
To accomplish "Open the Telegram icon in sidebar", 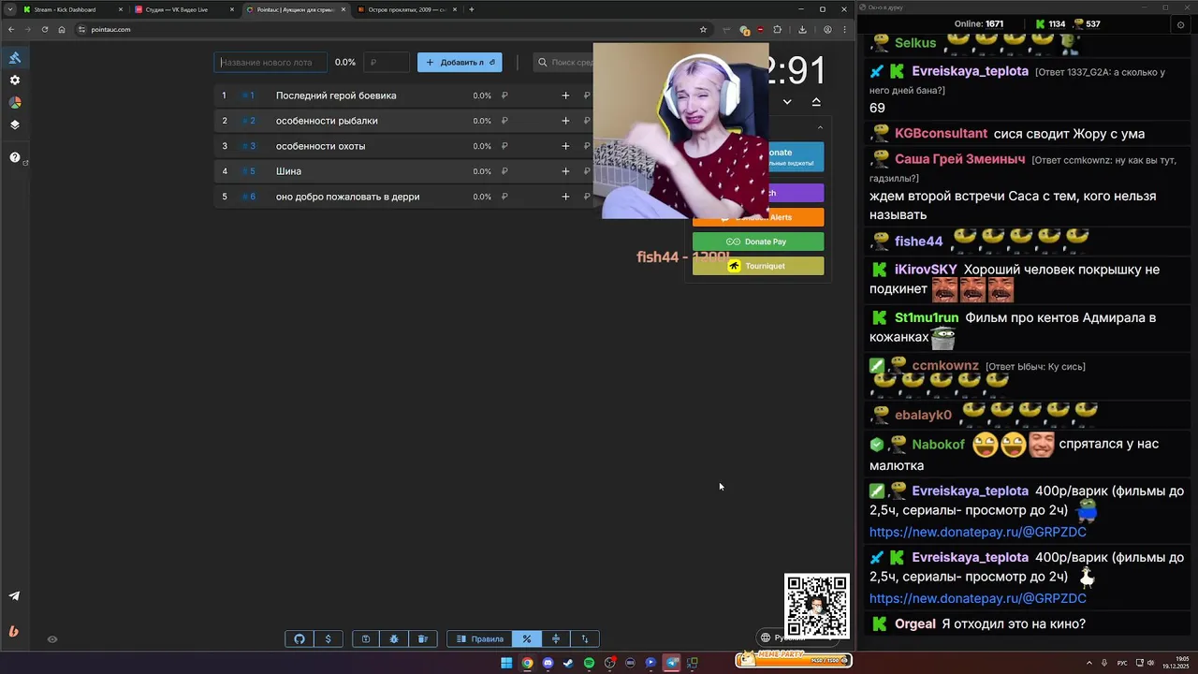I will point(14,595).
